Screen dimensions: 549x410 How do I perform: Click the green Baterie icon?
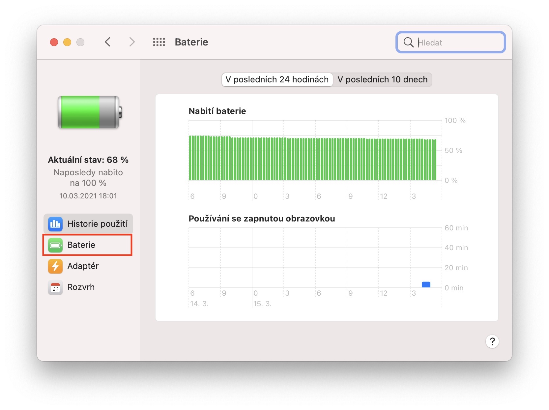tap(55, 245)
